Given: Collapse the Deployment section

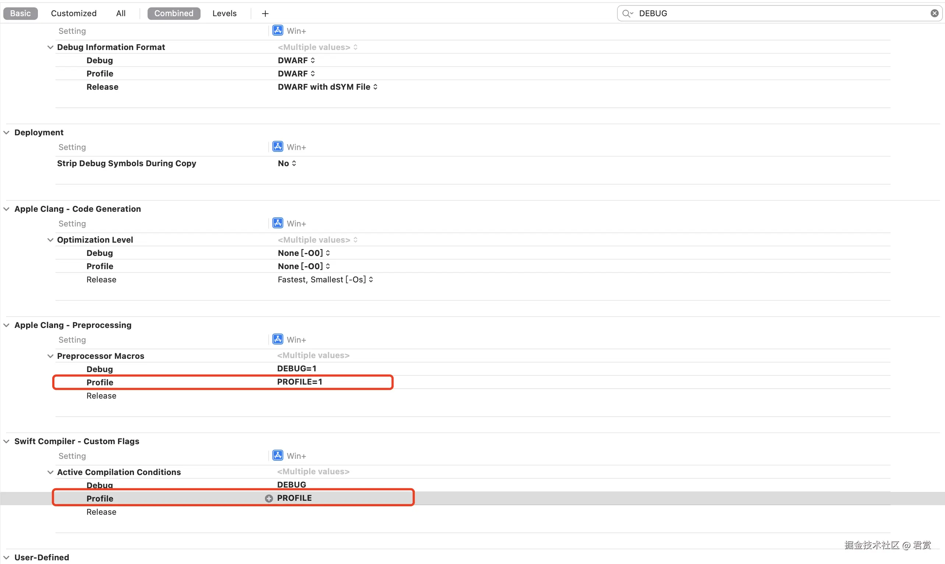Looking at the screenshot, I should pyautogui.click(x=7, y=132).
